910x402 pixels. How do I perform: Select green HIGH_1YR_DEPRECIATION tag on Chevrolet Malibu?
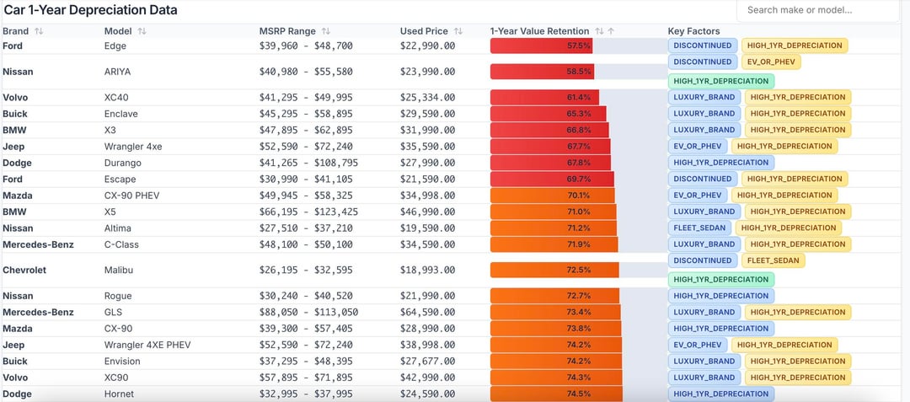coord(721,279)
